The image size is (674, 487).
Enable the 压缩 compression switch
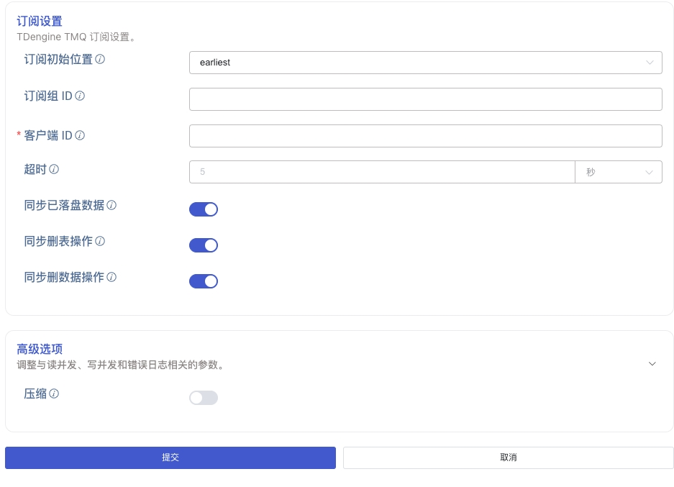tap(204, 397)
